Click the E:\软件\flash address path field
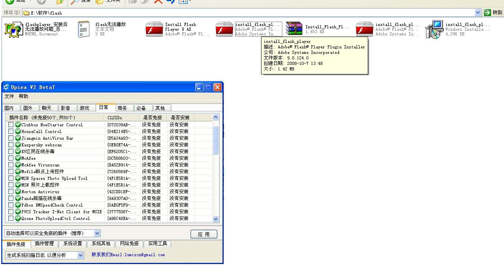This screenshot has height=266, width=504. click(x=252, y=13)
